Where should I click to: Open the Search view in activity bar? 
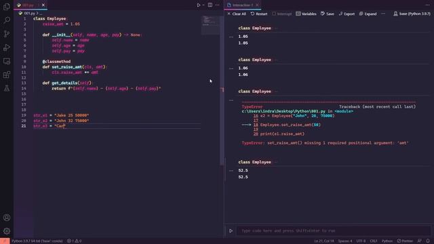click(7, 20)
